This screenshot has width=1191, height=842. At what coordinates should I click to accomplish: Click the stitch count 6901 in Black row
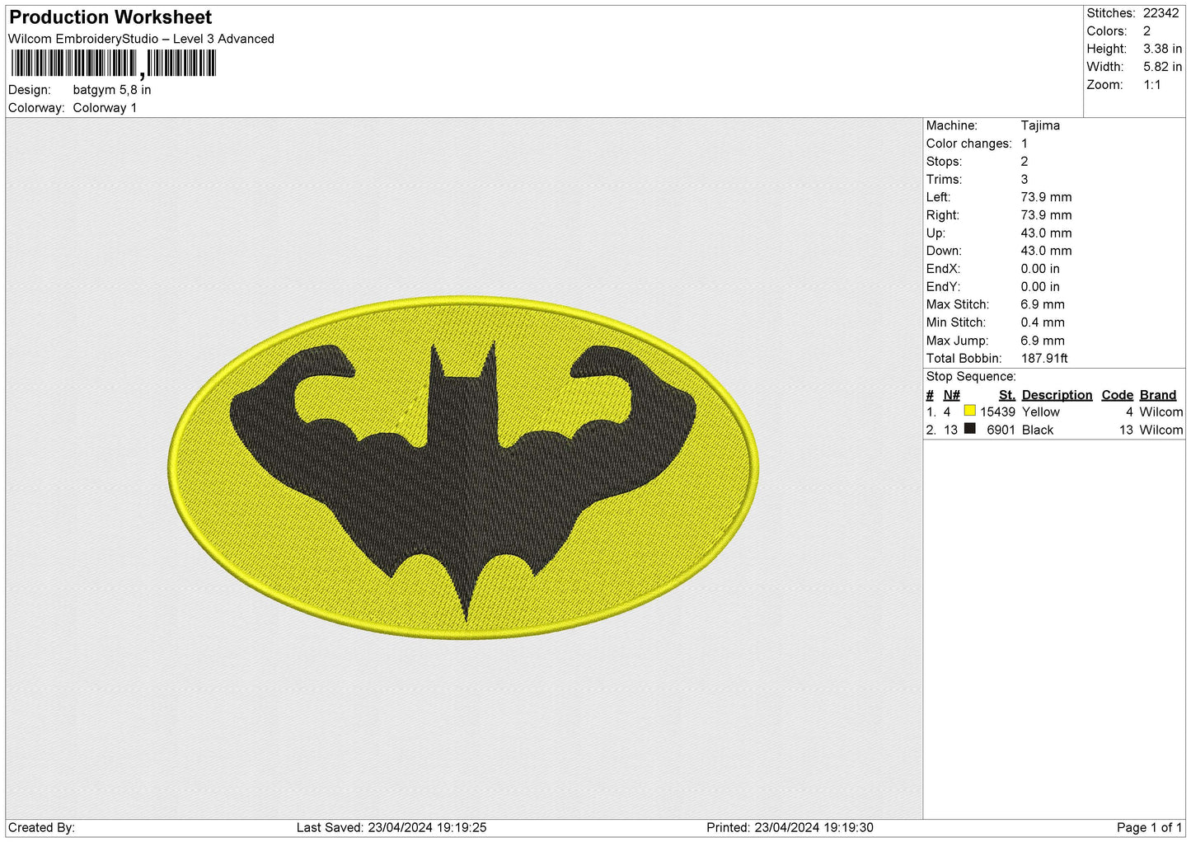(x=1001, y=430)
